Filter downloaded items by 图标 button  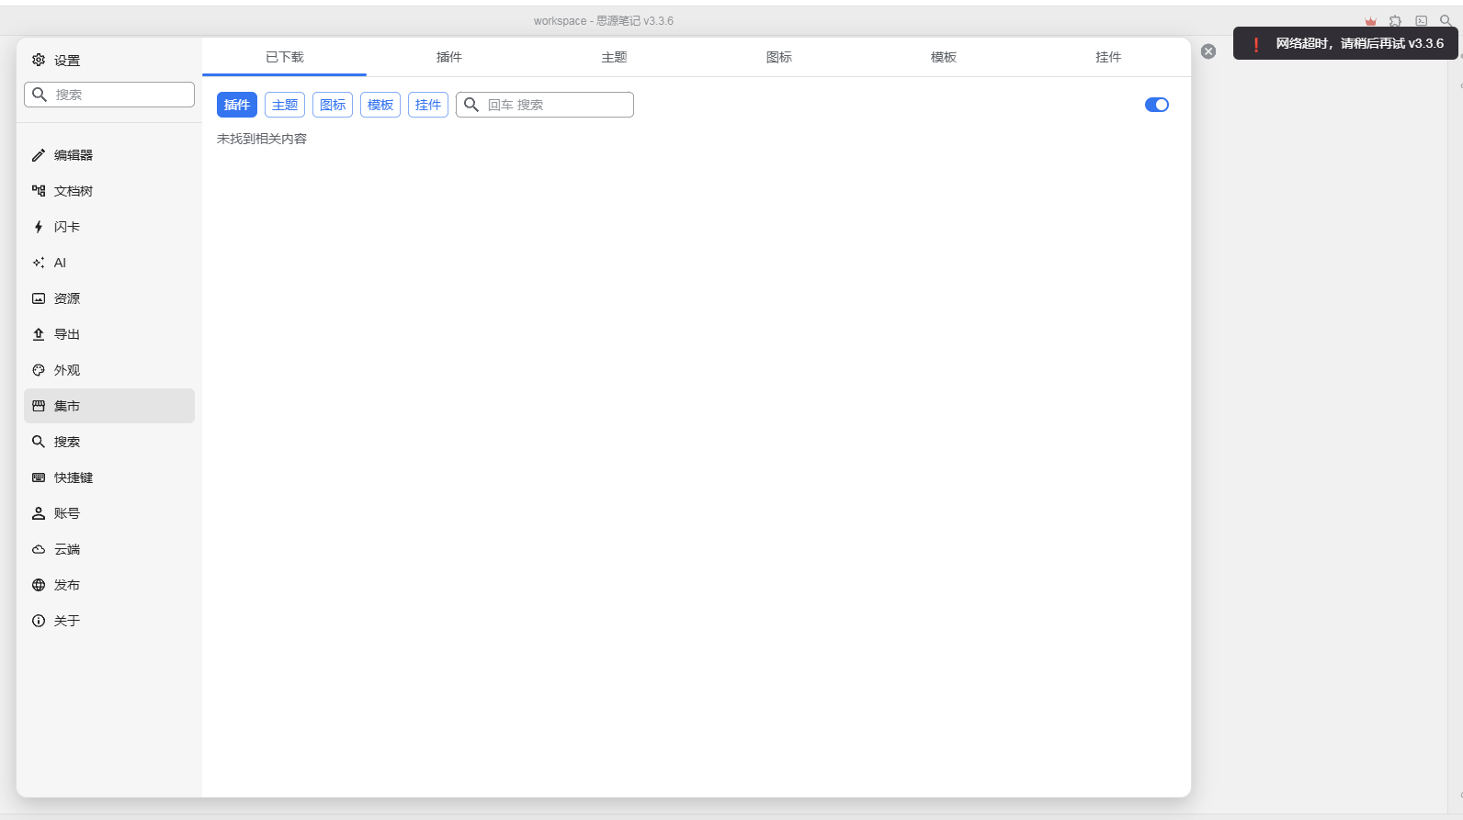pyautogui.click(x=333, y=105)
